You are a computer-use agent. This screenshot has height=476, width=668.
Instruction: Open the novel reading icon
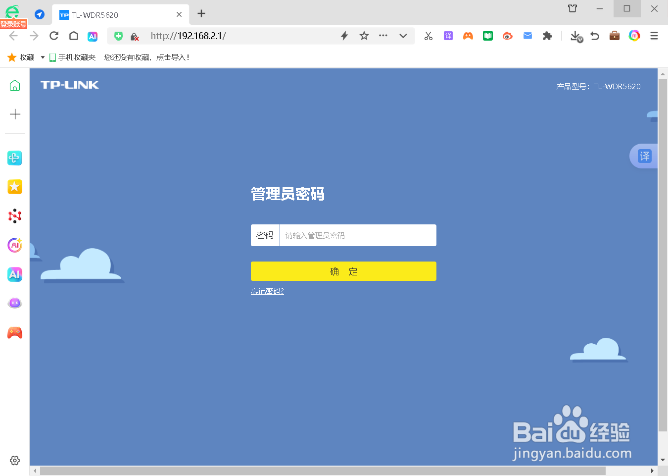tap(487, 36)
